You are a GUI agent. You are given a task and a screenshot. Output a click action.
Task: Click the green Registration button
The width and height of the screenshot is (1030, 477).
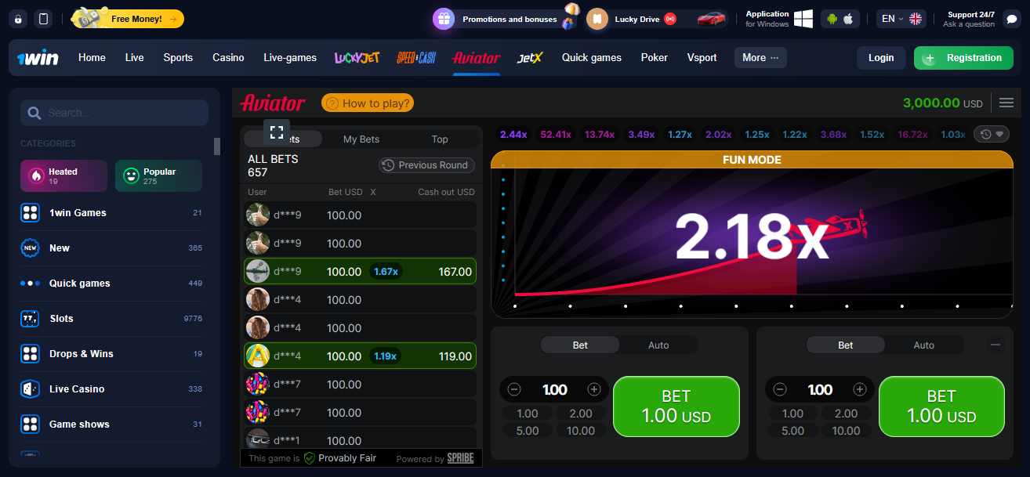(x=963, y=58)
